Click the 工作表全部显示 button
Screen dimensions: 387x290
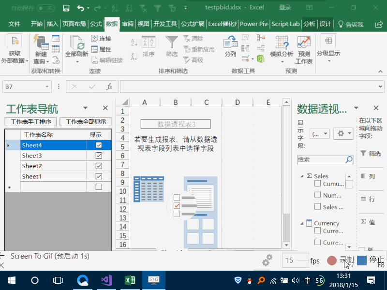(86, 122)
